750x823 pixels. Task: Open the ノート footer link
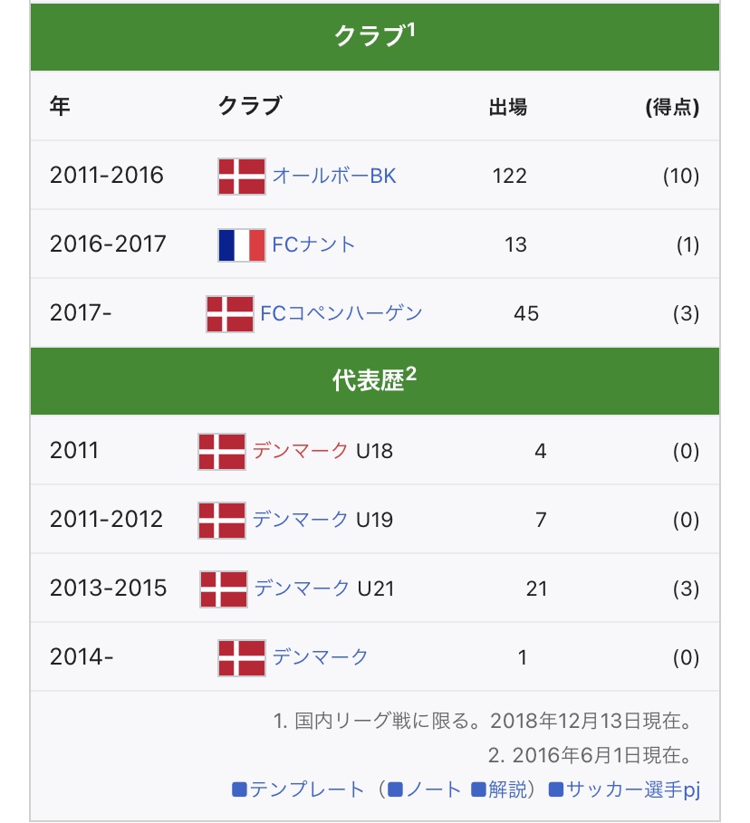(x=432, y=790)
